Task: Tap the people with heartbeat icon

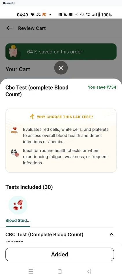Action: (14, 153)
